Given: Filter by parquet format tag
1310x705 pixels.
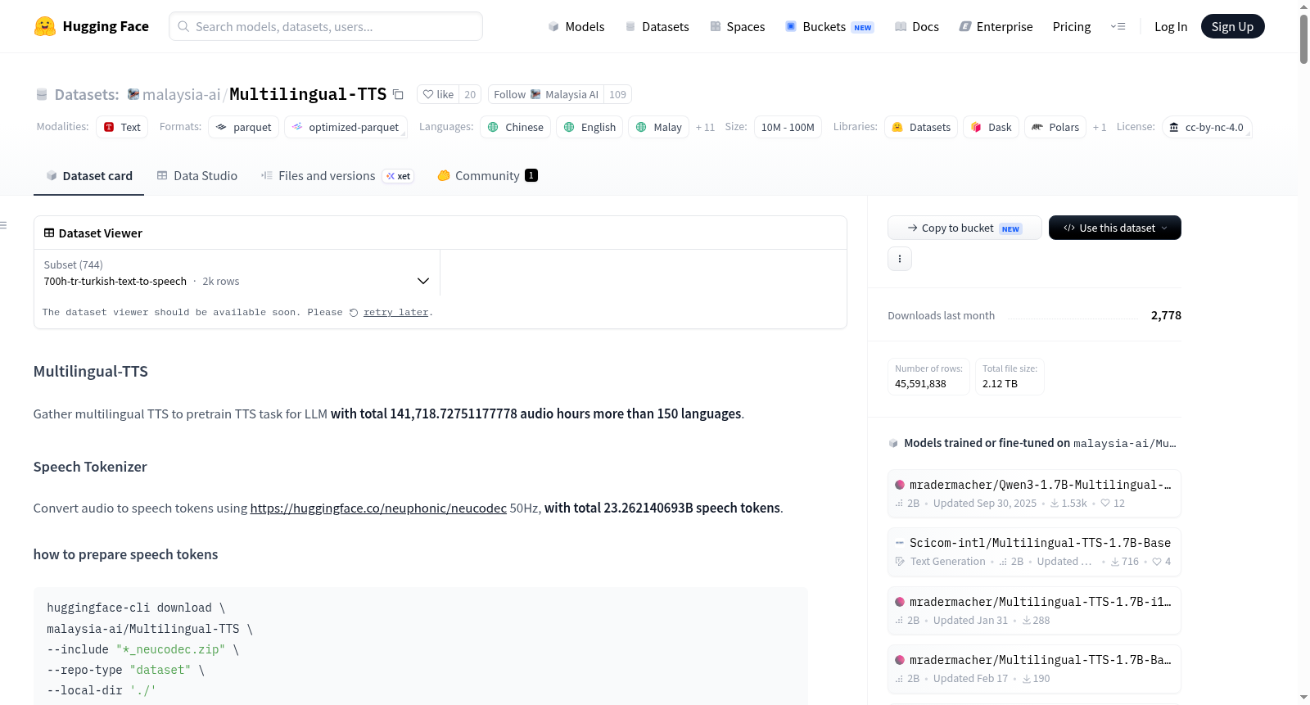Looking at the screenshot, I should [243, 127].
